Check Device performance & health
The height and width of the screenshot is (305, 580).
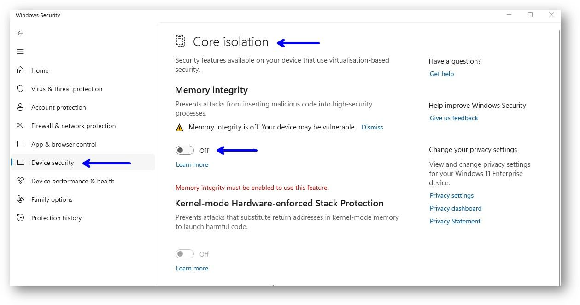click(72, 181)
